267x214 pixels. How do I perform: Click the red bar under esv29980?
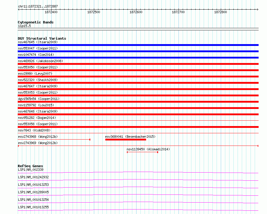(138, 77)
